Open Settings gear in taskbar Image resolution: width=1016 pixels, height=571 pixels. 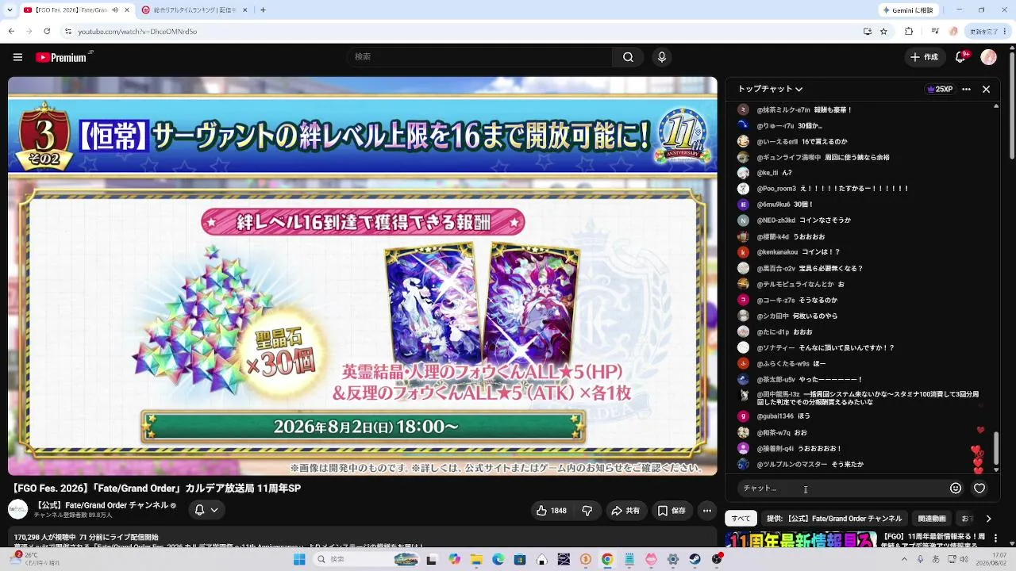674,559
